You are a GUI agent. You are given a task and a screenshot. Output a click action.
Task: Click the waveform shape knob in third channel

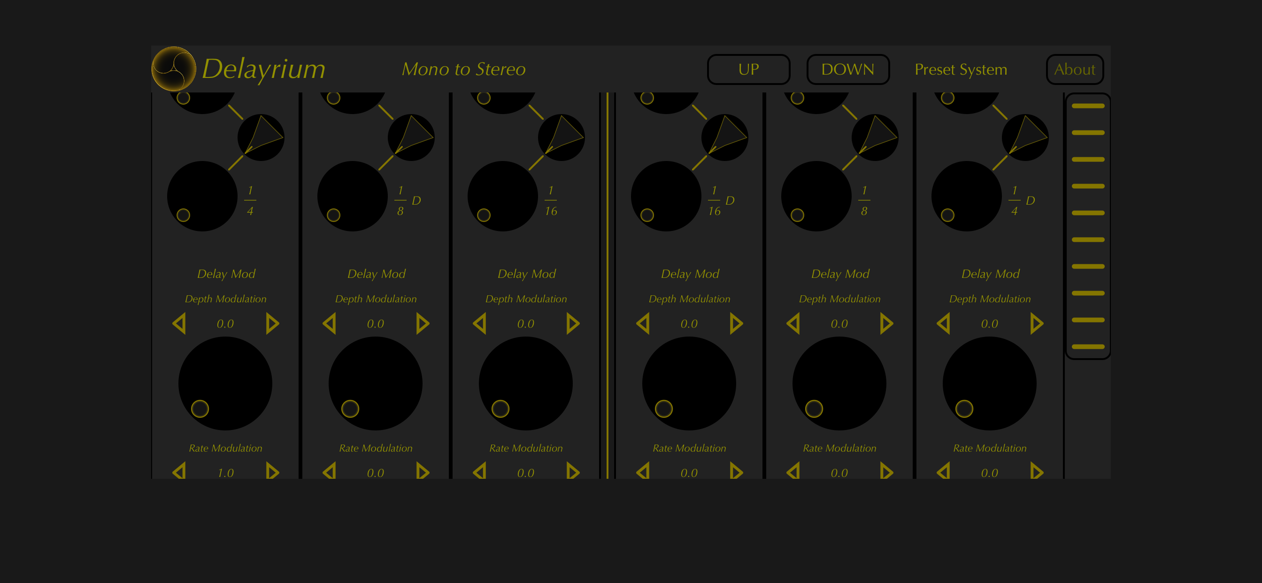(x=561, y=138)
